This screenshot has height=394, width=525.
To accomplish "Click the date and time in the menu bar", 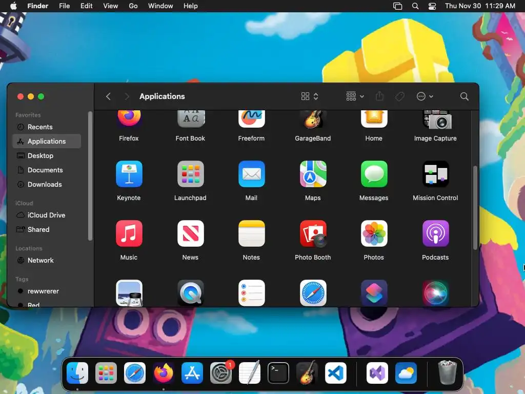I will tap(480, 6).
